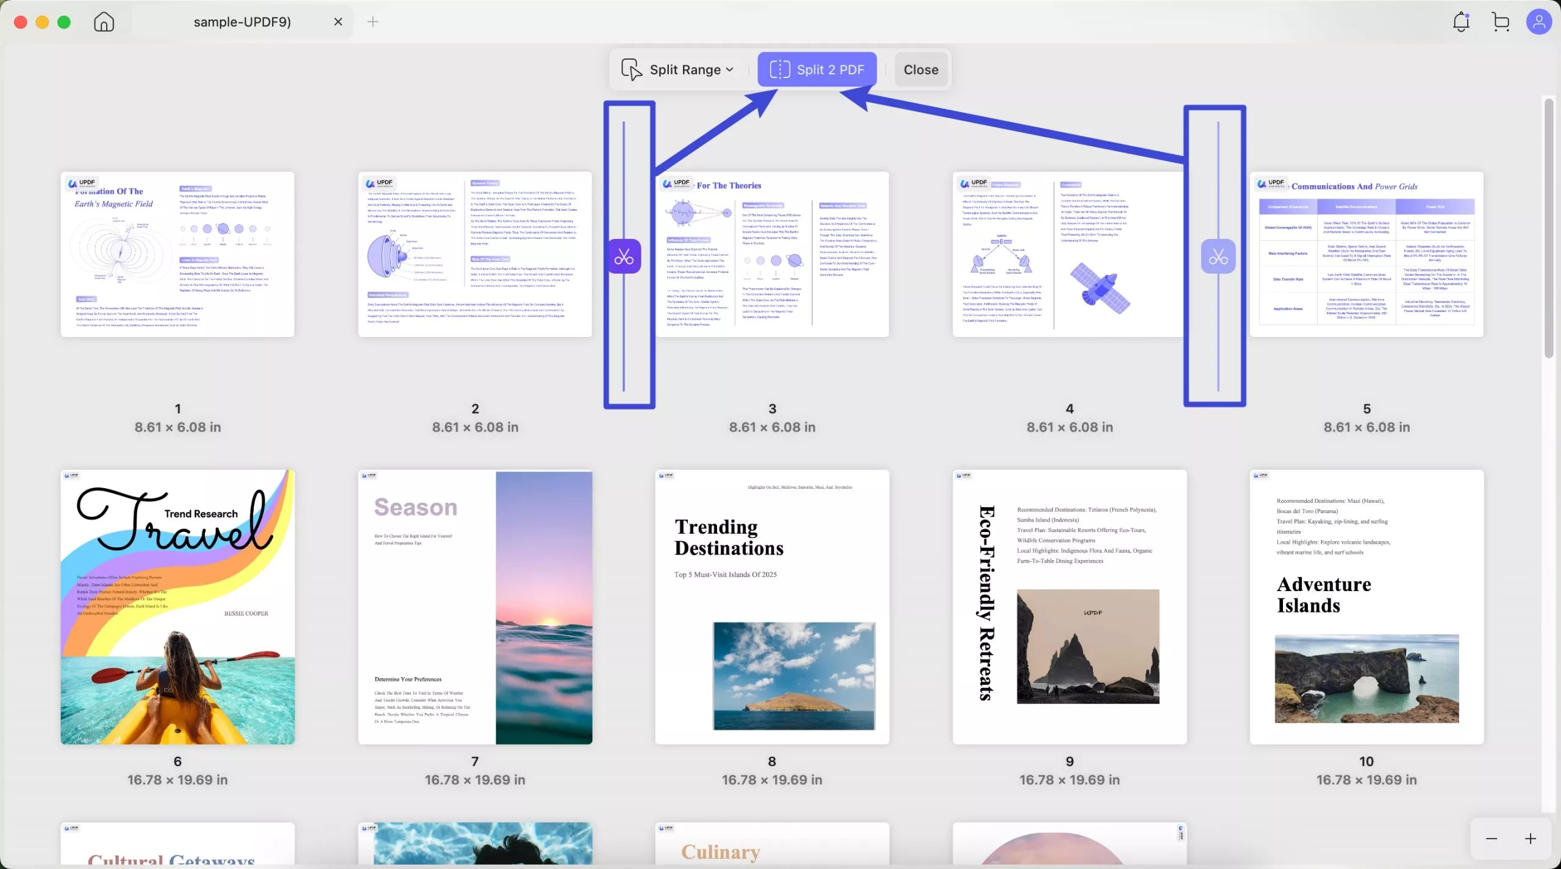Image resolution: width=1561 pixels, height=869 pixels.
Task: Select page 10 Adventure Islands thumbnail
Action: [1366, 607]
